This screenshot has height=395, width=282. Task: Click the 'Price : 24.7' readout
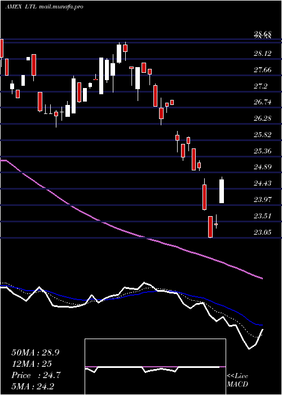[36, 375]
